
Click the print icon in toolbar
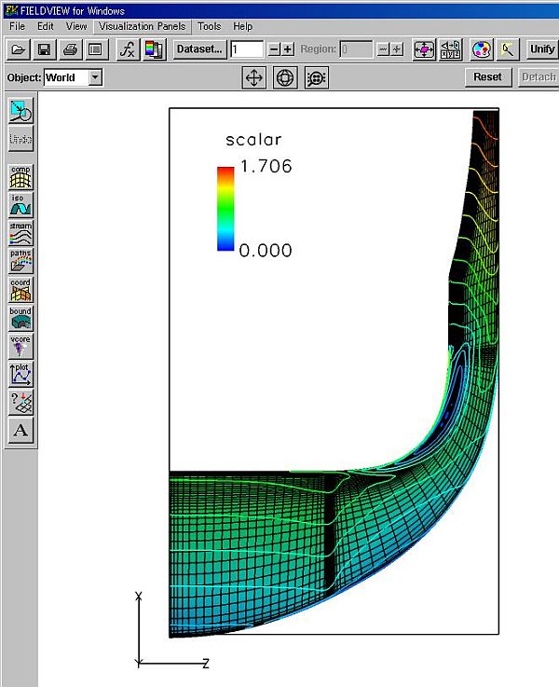[69, 48]
